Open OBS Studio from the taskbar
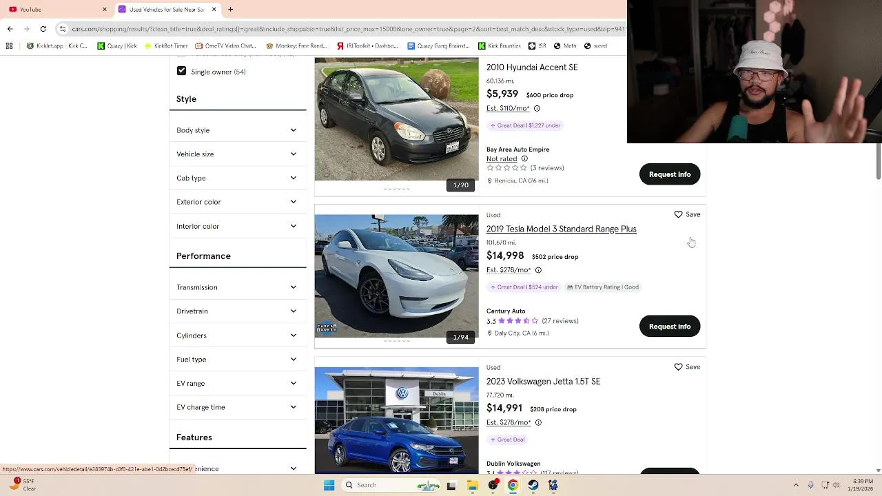The width and height of the screenshot is (882, 496). click(493, 485)
